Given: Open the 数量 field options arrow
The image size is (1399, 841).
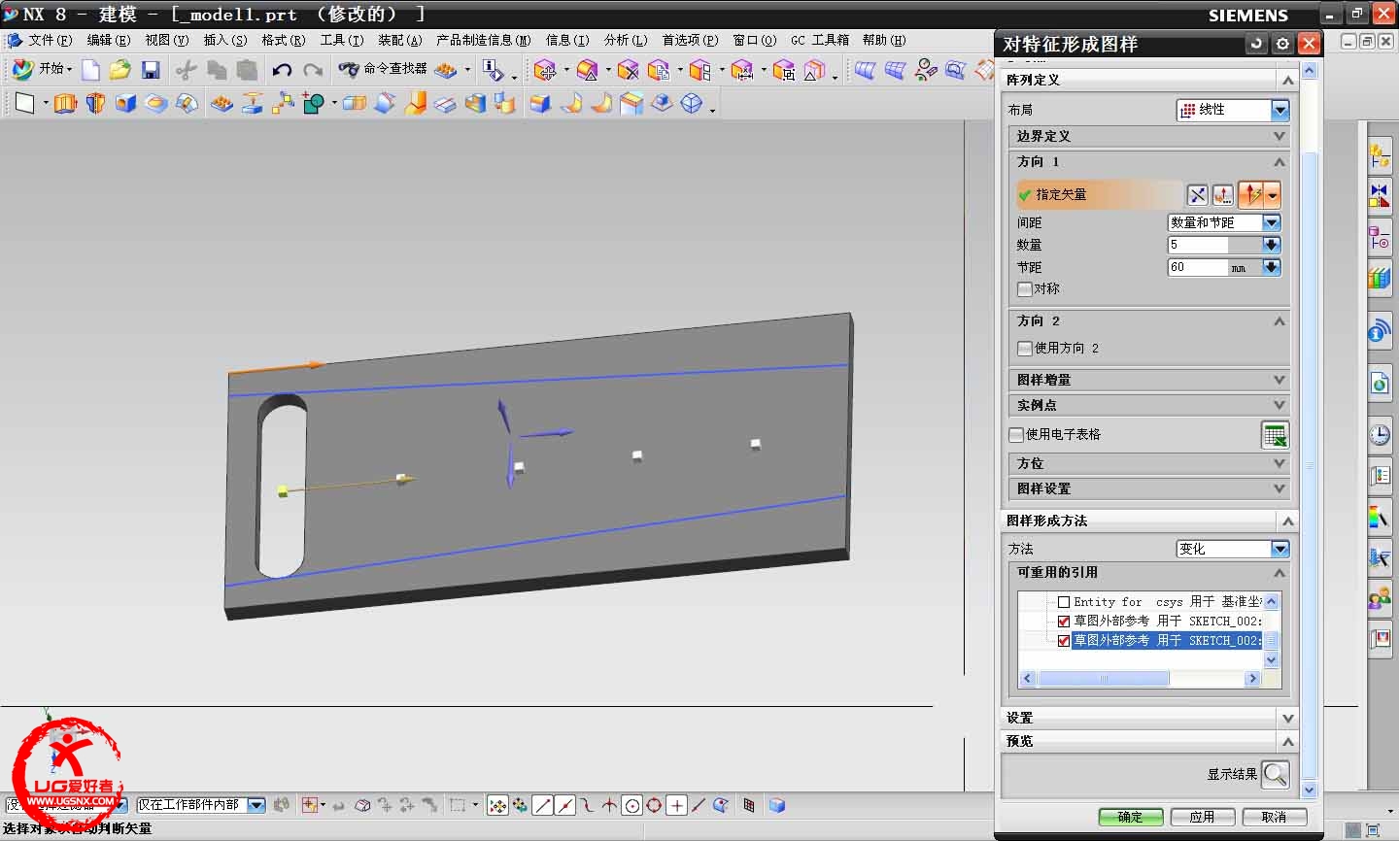Looking at the screenshot, I should pyautogui.click(x=1272, y=245).
